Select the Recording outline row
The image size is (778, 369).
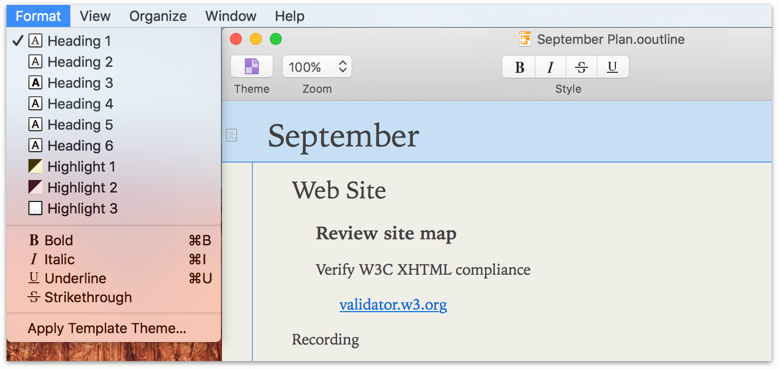click(x=325, y=340)
